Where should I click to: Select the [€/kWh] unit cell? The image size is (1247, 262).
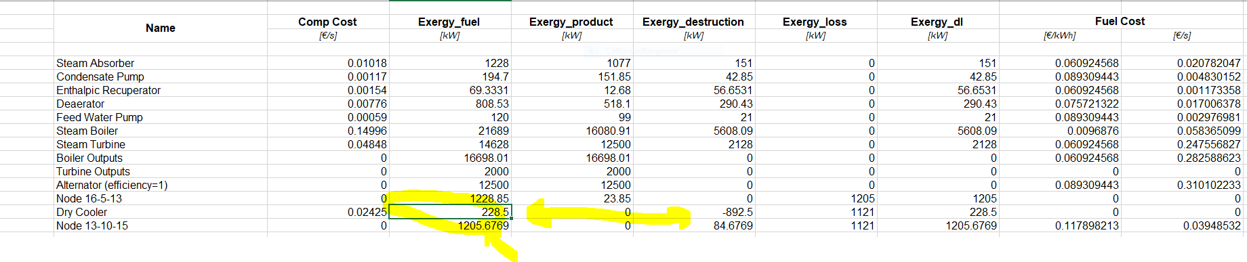[1059, 35]
